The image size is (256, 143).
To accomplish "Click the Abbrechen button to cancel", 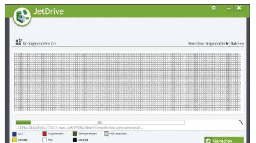I will [224, 140].
